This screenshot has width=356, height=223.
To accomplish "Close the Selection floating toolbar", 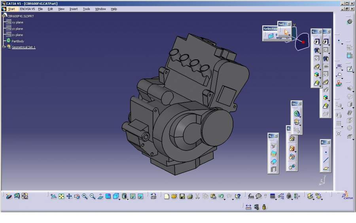I will click(x=289, y=24).
